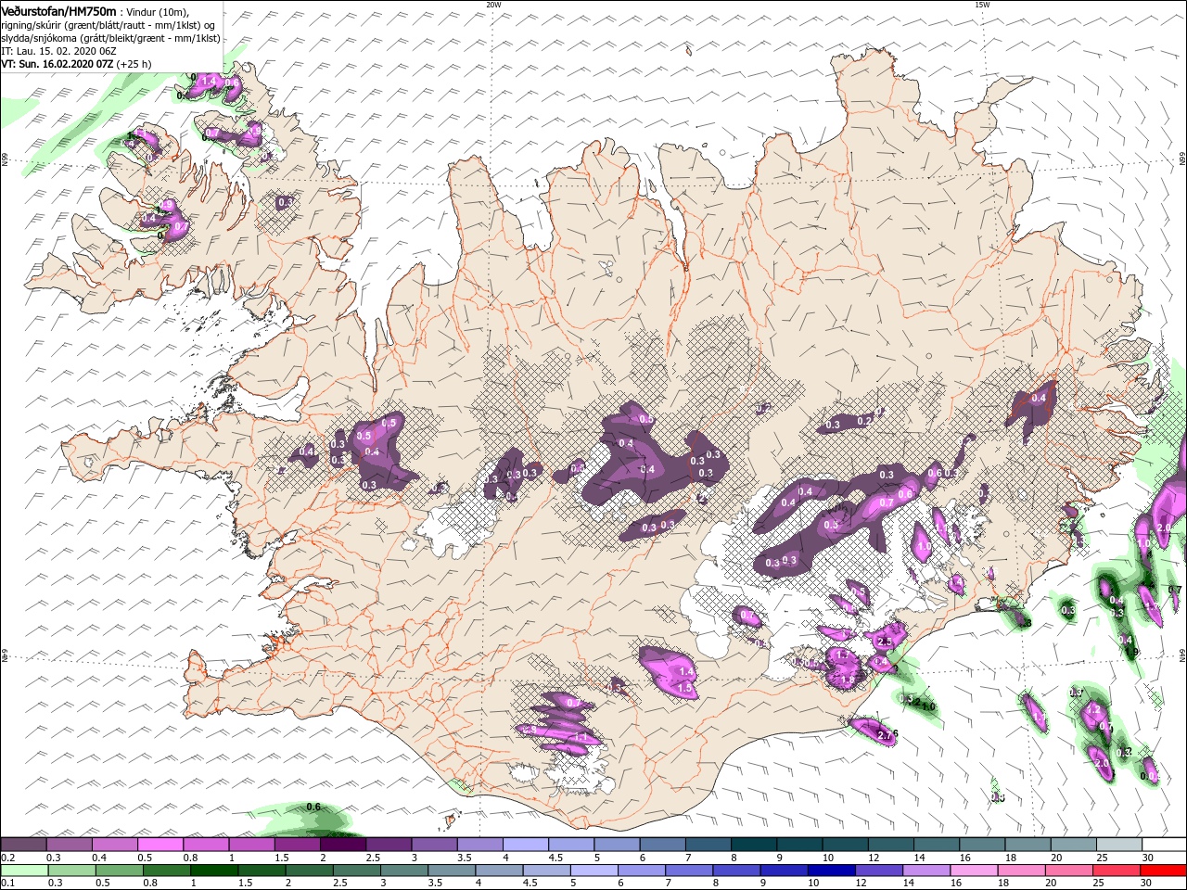Select dark green lower legend swatch between 1 and 1.5

[x=215, y=871]
